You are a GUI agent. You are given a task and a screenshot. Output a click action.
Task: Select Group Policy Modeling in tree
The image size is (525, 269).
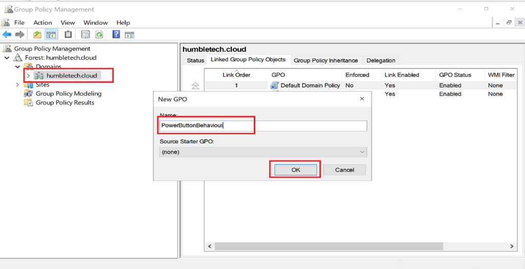68,93
